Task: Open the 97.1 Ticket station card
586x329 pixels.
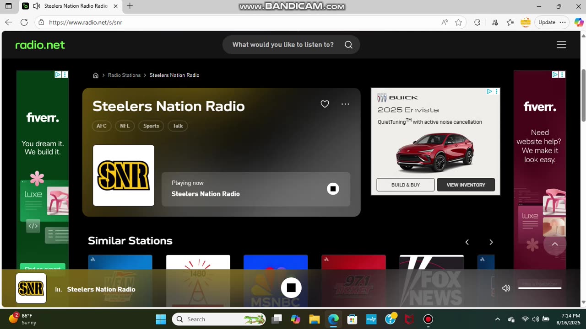Action: pyautogui.click(x=353, y=281)
